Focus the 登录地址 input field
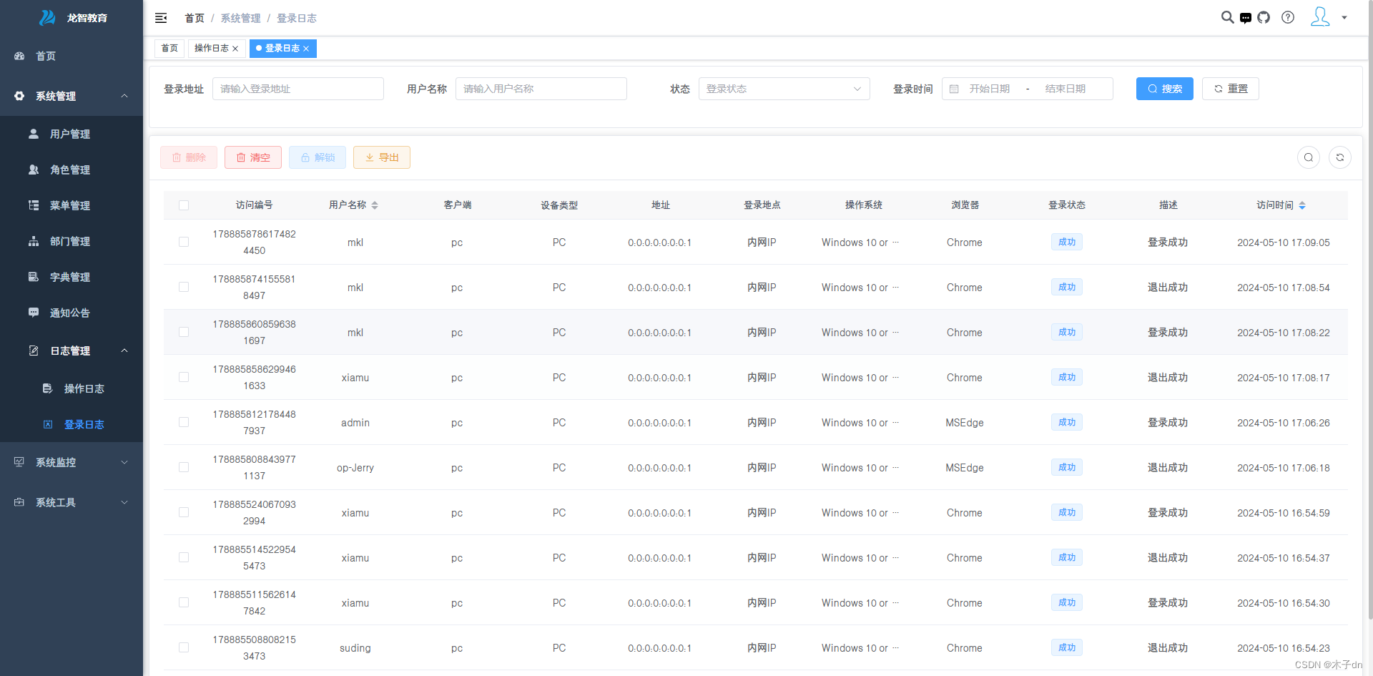Image resolution: width=1373 pixels, height=676 pixels. click(298, 89)
